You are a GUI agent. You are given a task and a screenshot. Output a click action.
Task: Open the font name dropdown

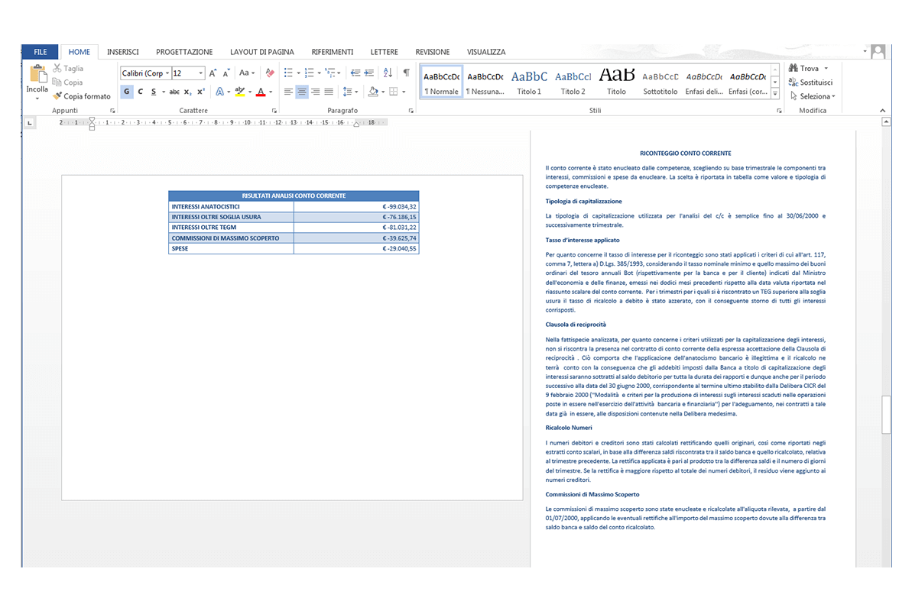[145, 73]
